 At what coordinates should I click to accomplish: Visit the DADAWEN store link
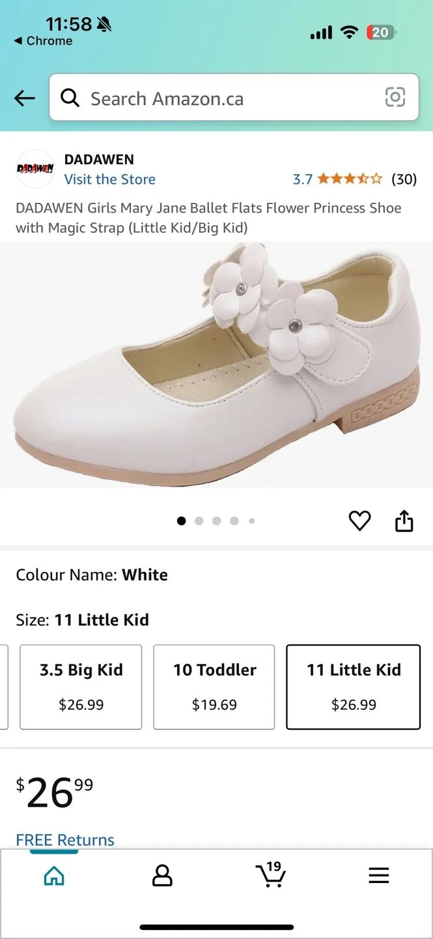tap(109, 179)
